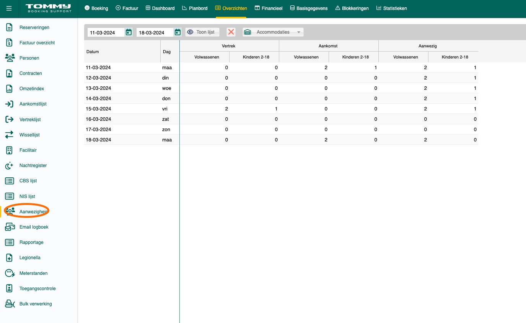The width and height of the screenshot is (526, 323).
Task: Open the Legionella sidebar item
Action: [30, 258]
